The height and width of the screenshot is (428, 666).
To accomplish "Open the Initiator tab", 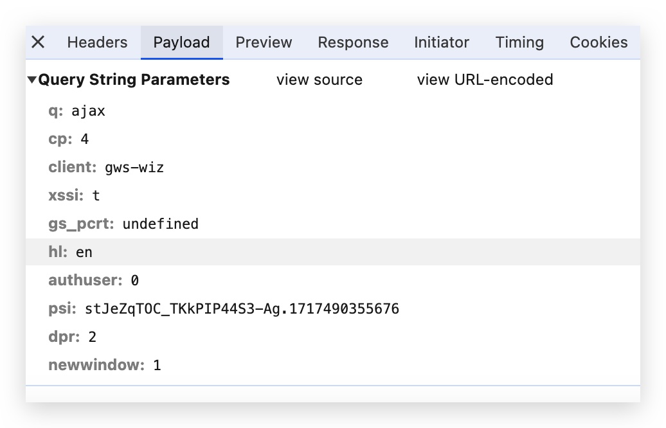I will pos(442,42).
